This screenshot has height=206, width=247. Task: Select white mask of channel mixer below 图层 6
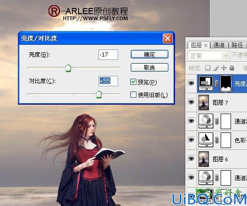coord(226,178)
